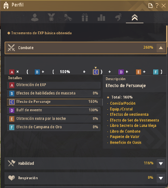Select the Efectos de habilidades de mascota row
This screenshot has height=188, width=168.
tap(54, 93)
